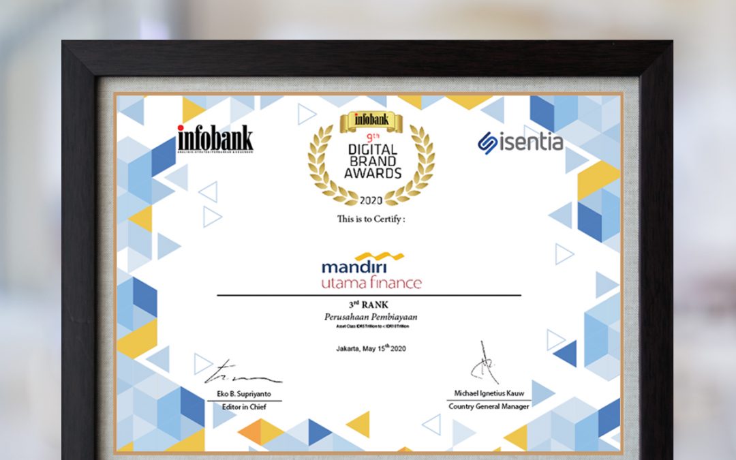Select the 'Jakarta, May 15th 2020' date line

(371, 348)
